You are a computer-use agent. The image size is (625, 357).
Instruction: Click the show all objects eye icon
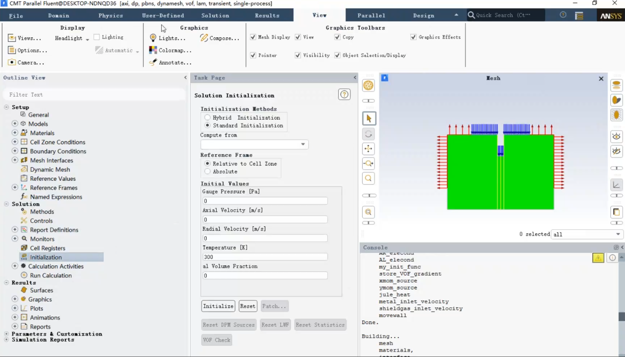616,136
